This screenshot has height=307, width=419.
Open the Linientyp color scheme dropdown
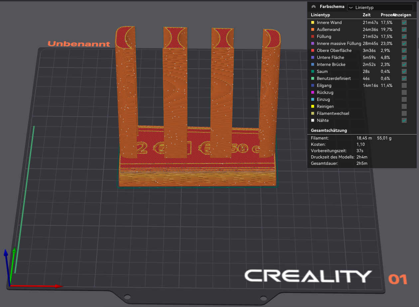point(380,7)
